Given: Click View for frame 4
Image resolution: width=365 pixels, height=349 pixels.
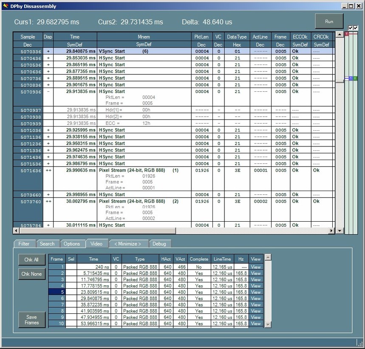Looking at the screenshot, I should click(x=256, y=286).
